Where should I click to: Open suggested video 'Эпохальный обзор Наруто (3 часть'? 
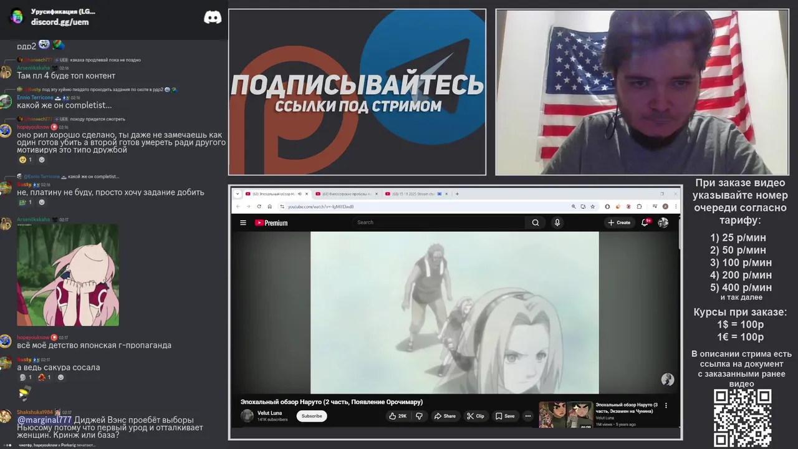coord(627,408)
